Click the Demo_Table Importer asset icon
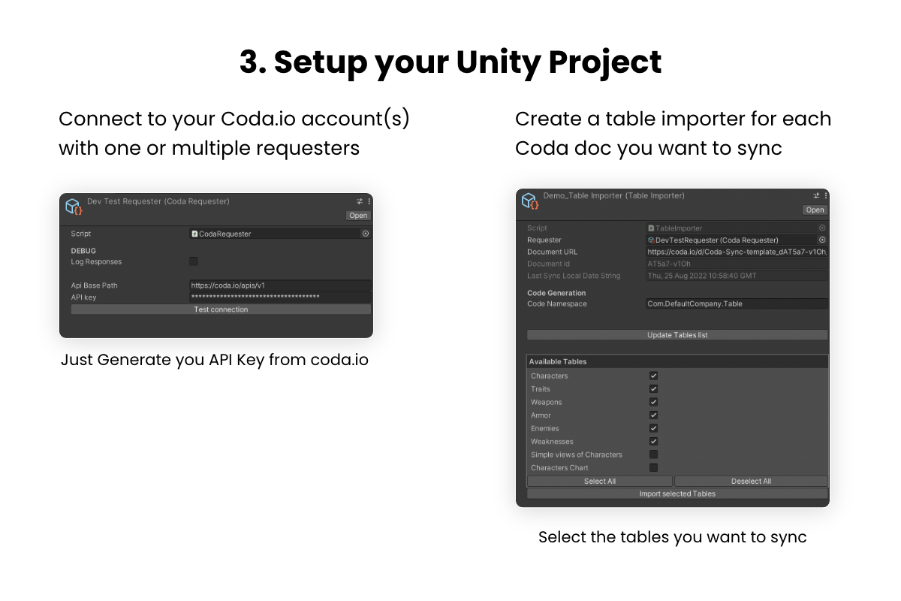The height and width of the screenshot is (601, 901). (x=530, y=201)
